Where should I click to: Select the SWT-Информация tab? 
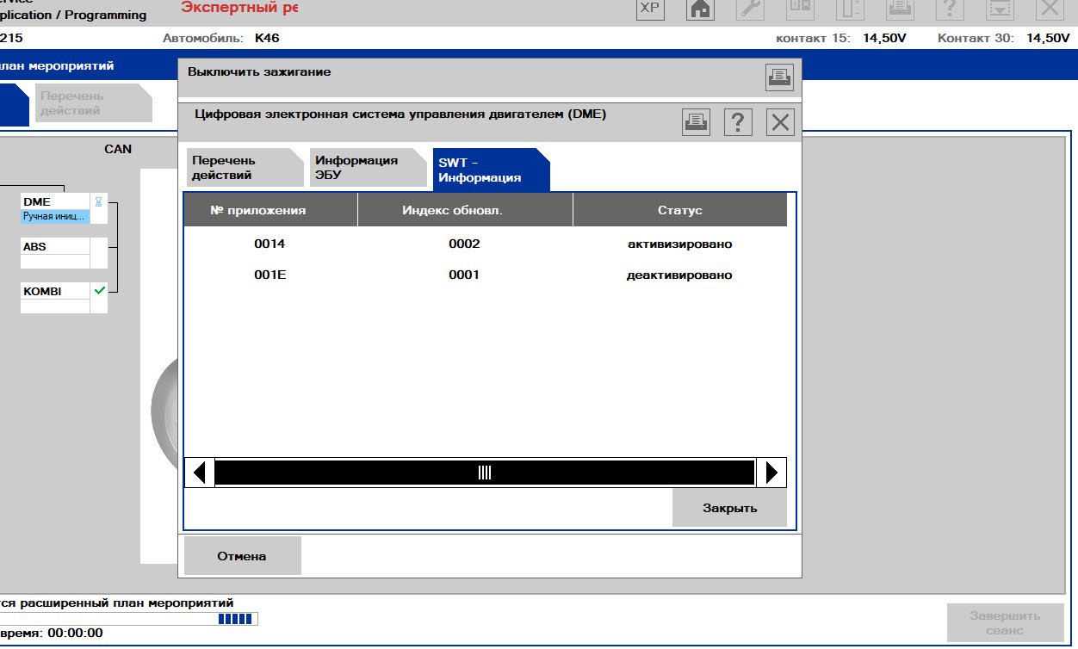click(486, 170)
